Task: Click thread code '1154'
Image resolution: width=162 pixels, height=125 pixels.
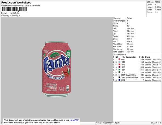Action: (x=142, y=60)
